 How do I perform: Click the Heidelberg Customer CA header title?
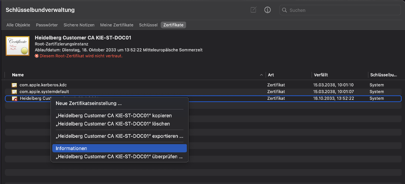coord(83,38)
